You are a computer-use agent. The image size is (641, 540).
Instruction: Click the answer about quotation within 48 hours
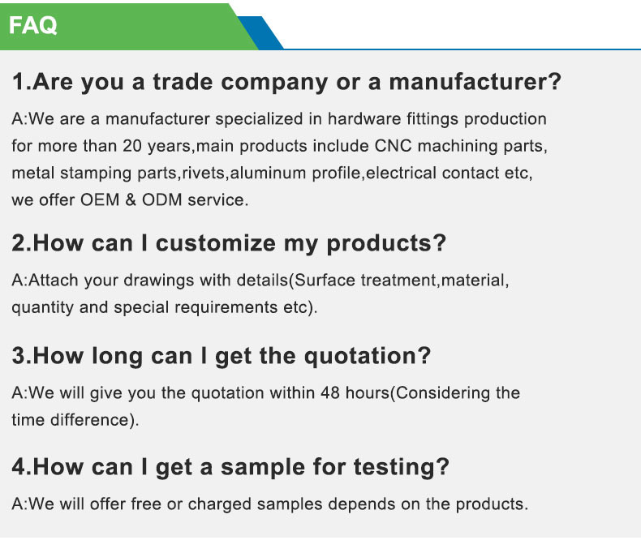pos(265,393)
